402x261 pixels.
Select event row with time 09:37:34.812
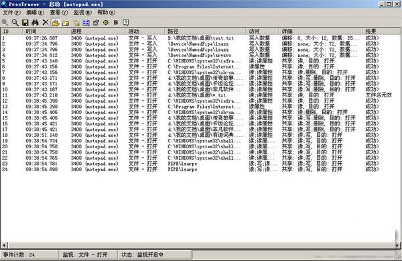pos(201,55)
